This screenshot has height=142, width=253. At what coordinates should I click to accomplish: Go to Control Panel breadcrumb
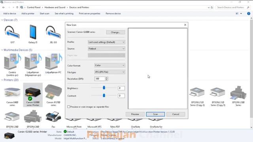click(34, 7)
